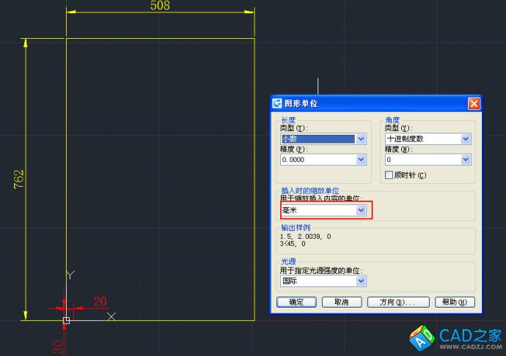This screenshot has width=506, height=356.
Task: Click the UCS origin square marker
Action: click(66, 320)
